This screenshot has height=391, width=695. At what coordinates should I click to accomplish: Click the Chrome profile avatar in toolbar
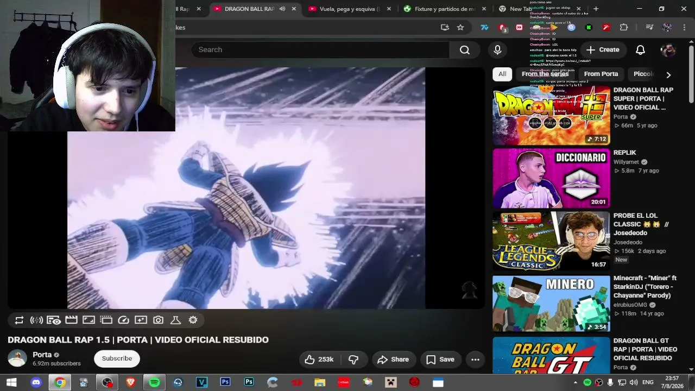[667, 27]
